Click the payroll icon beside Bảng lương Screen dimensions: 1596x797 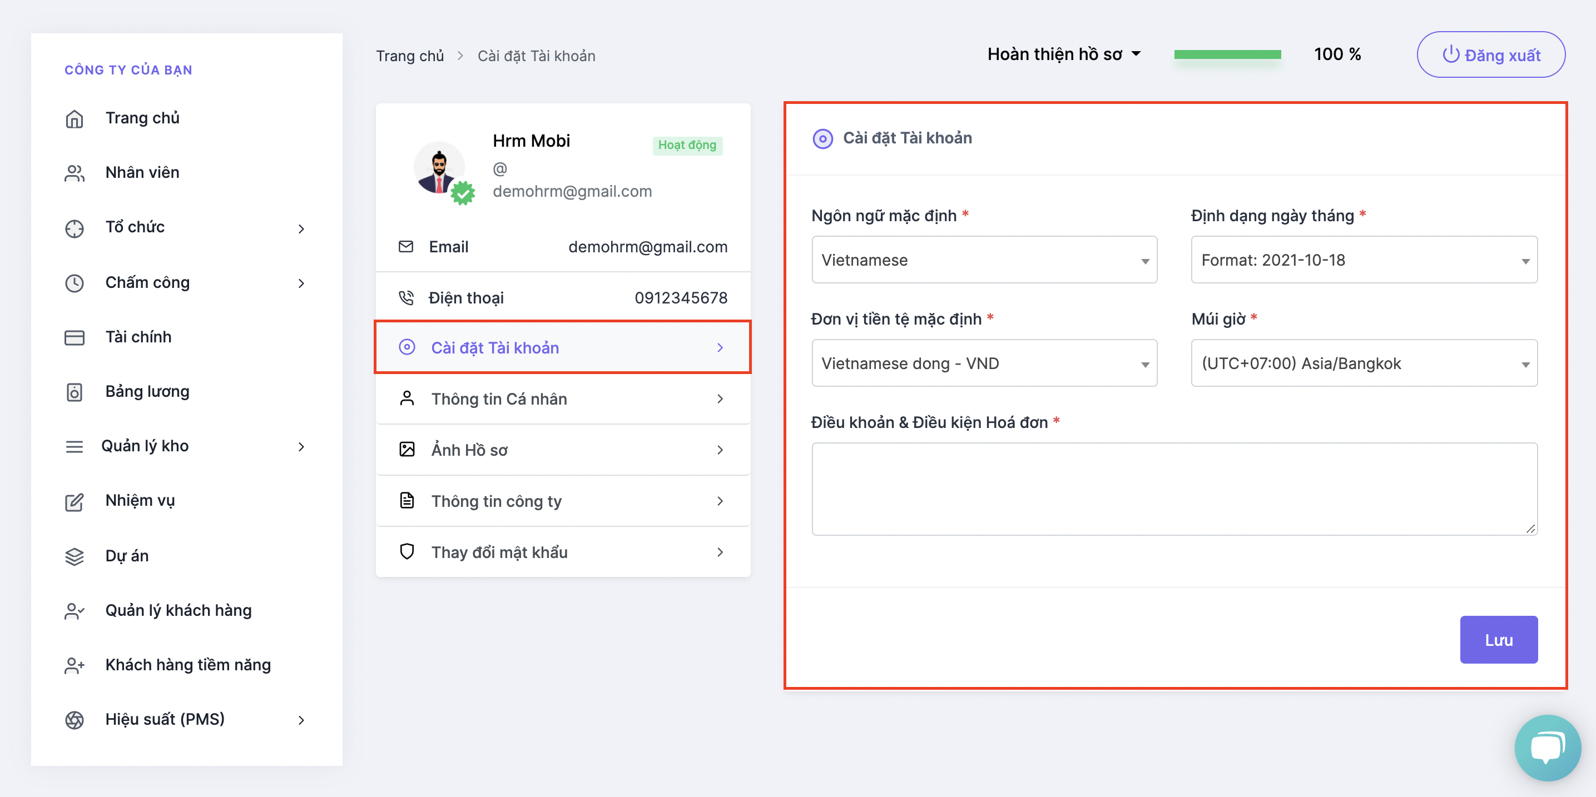(x=75, y=392)
